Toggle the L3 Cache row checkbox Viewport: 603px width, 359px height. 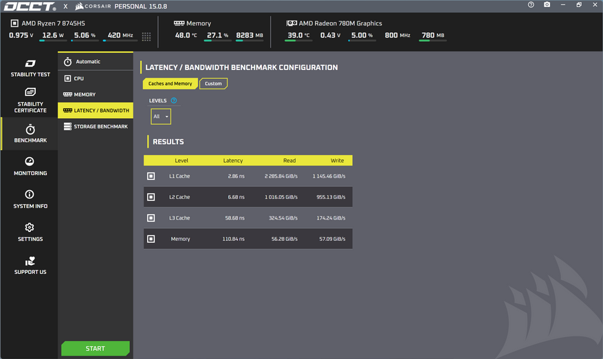pyautogui.click(x=151, y=218)
